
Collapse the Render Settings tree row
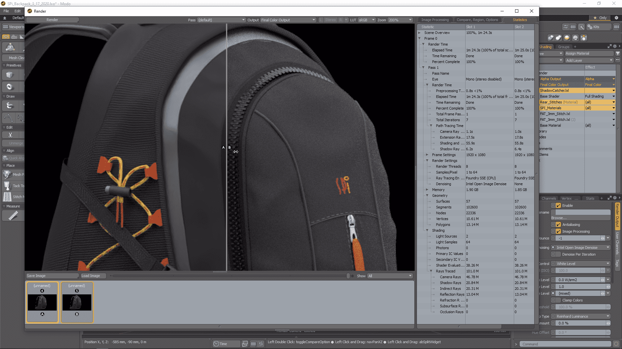click(427, 161)
